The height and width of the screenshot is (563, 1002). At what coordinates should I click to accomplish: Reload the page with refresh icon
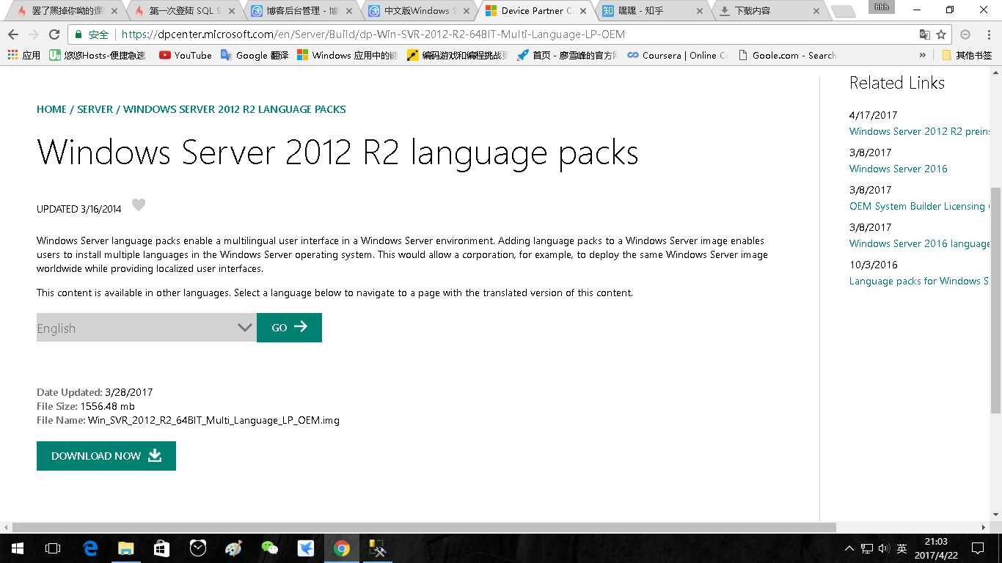tap(54, 34)
